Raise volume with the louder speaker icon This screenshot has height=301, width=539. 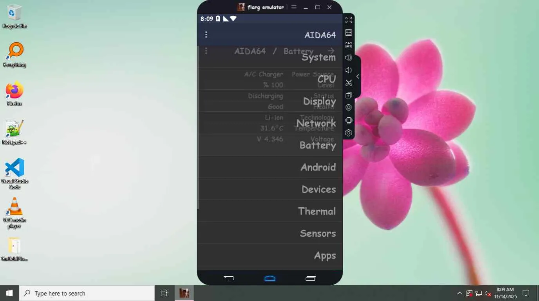[349, 58]
